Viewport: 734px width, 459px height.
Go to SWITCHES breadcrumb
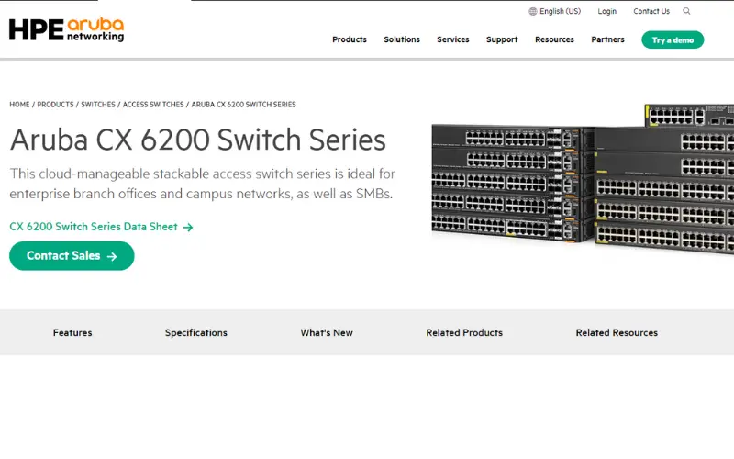[98, 105]
